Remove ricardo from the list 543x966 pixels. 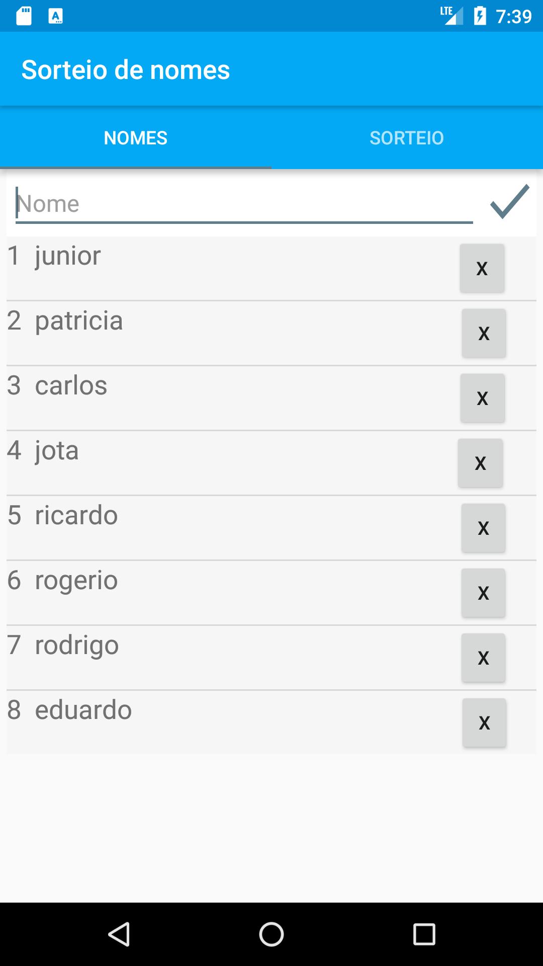click(x=483, y=528)
